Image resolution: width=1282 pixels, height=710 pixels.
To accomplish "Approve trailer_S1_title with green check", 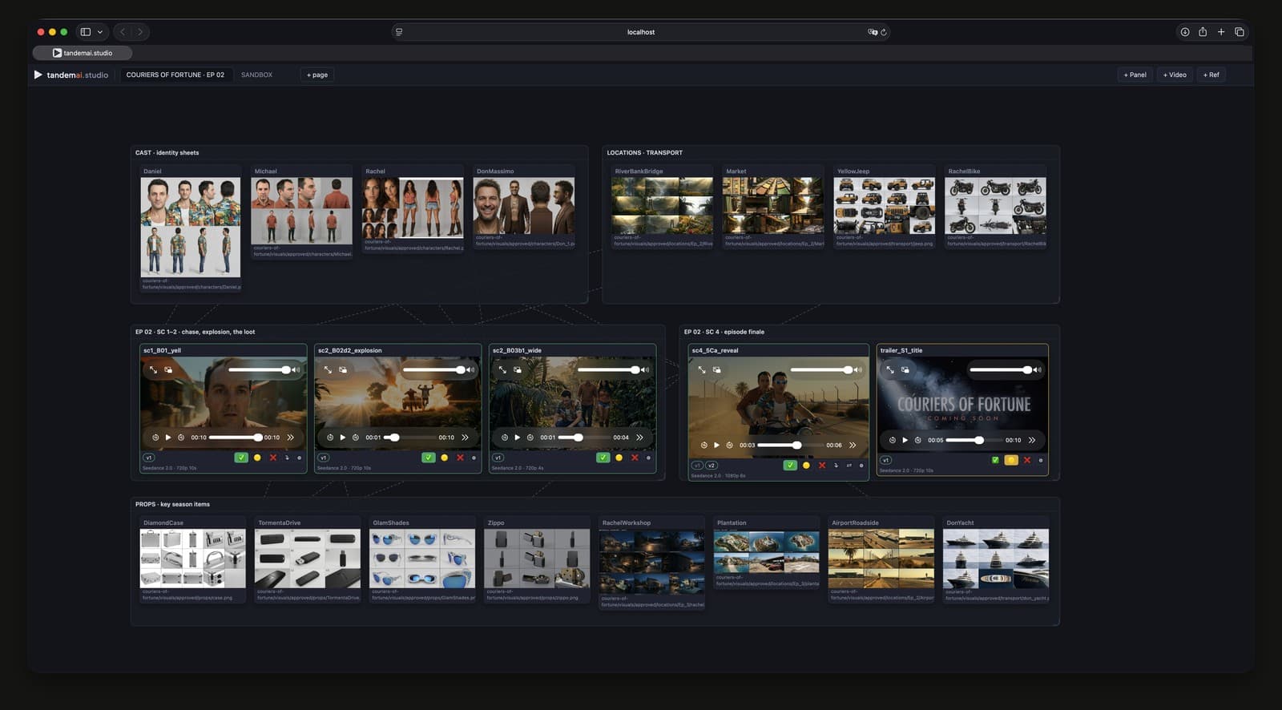I will point(995,460).
